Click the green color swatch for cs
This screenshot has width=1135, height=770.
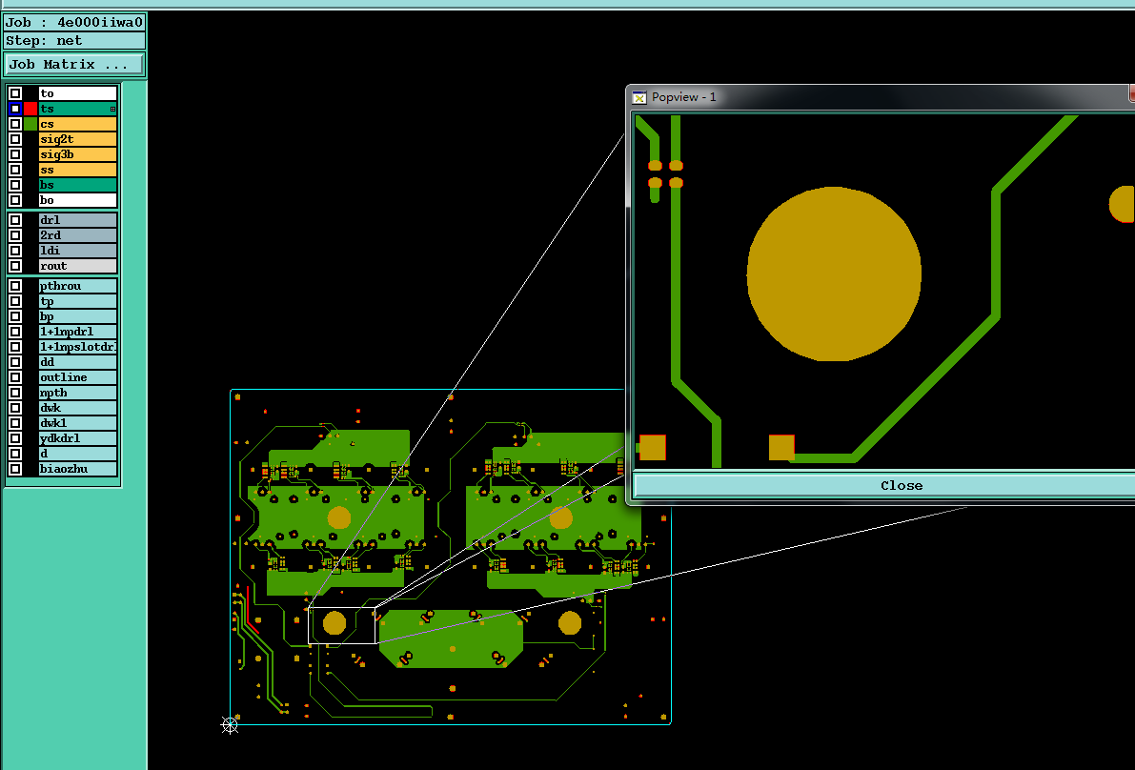(30, 124)
